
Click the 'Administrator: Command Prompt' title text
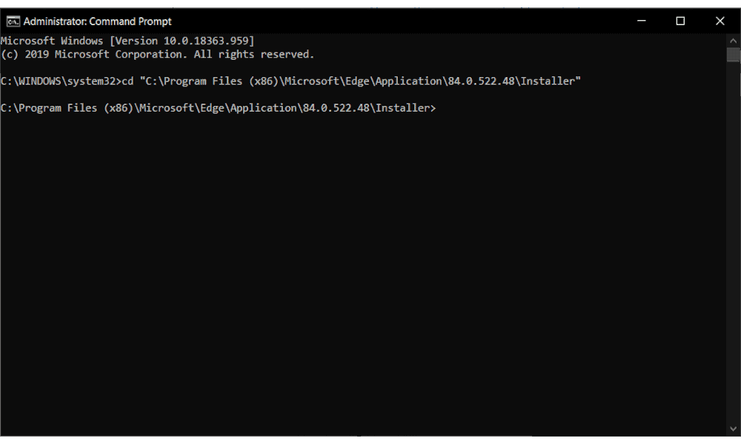97,21
